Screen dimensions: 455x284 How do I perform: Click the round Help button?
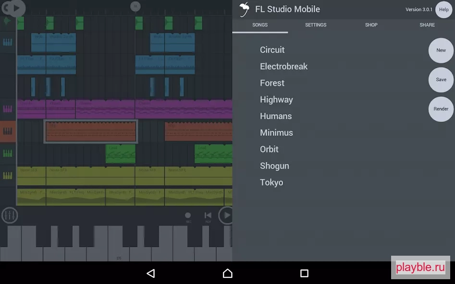click(443, 10)
